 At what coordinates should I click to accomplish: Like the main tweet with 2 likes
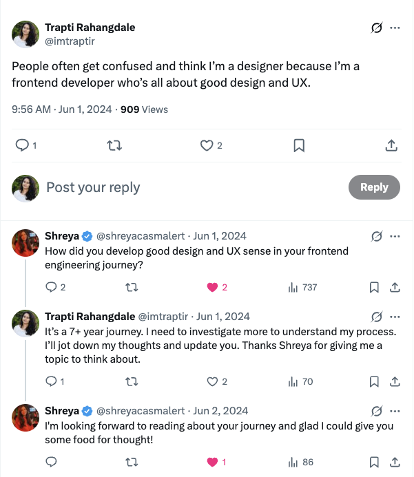pos(206,145)
